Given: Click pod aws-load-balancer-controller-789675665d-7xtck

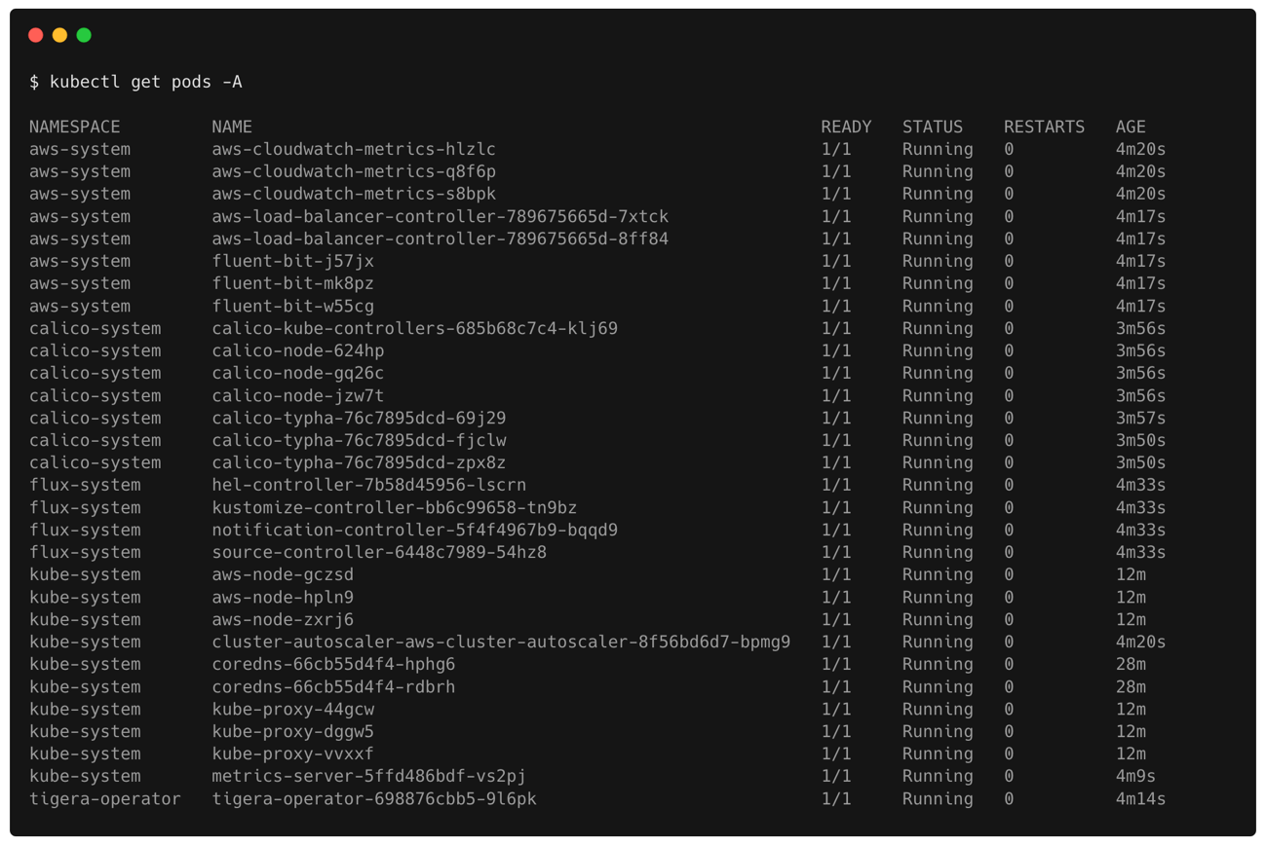Looking at the screenshot, I should point(441,217).
